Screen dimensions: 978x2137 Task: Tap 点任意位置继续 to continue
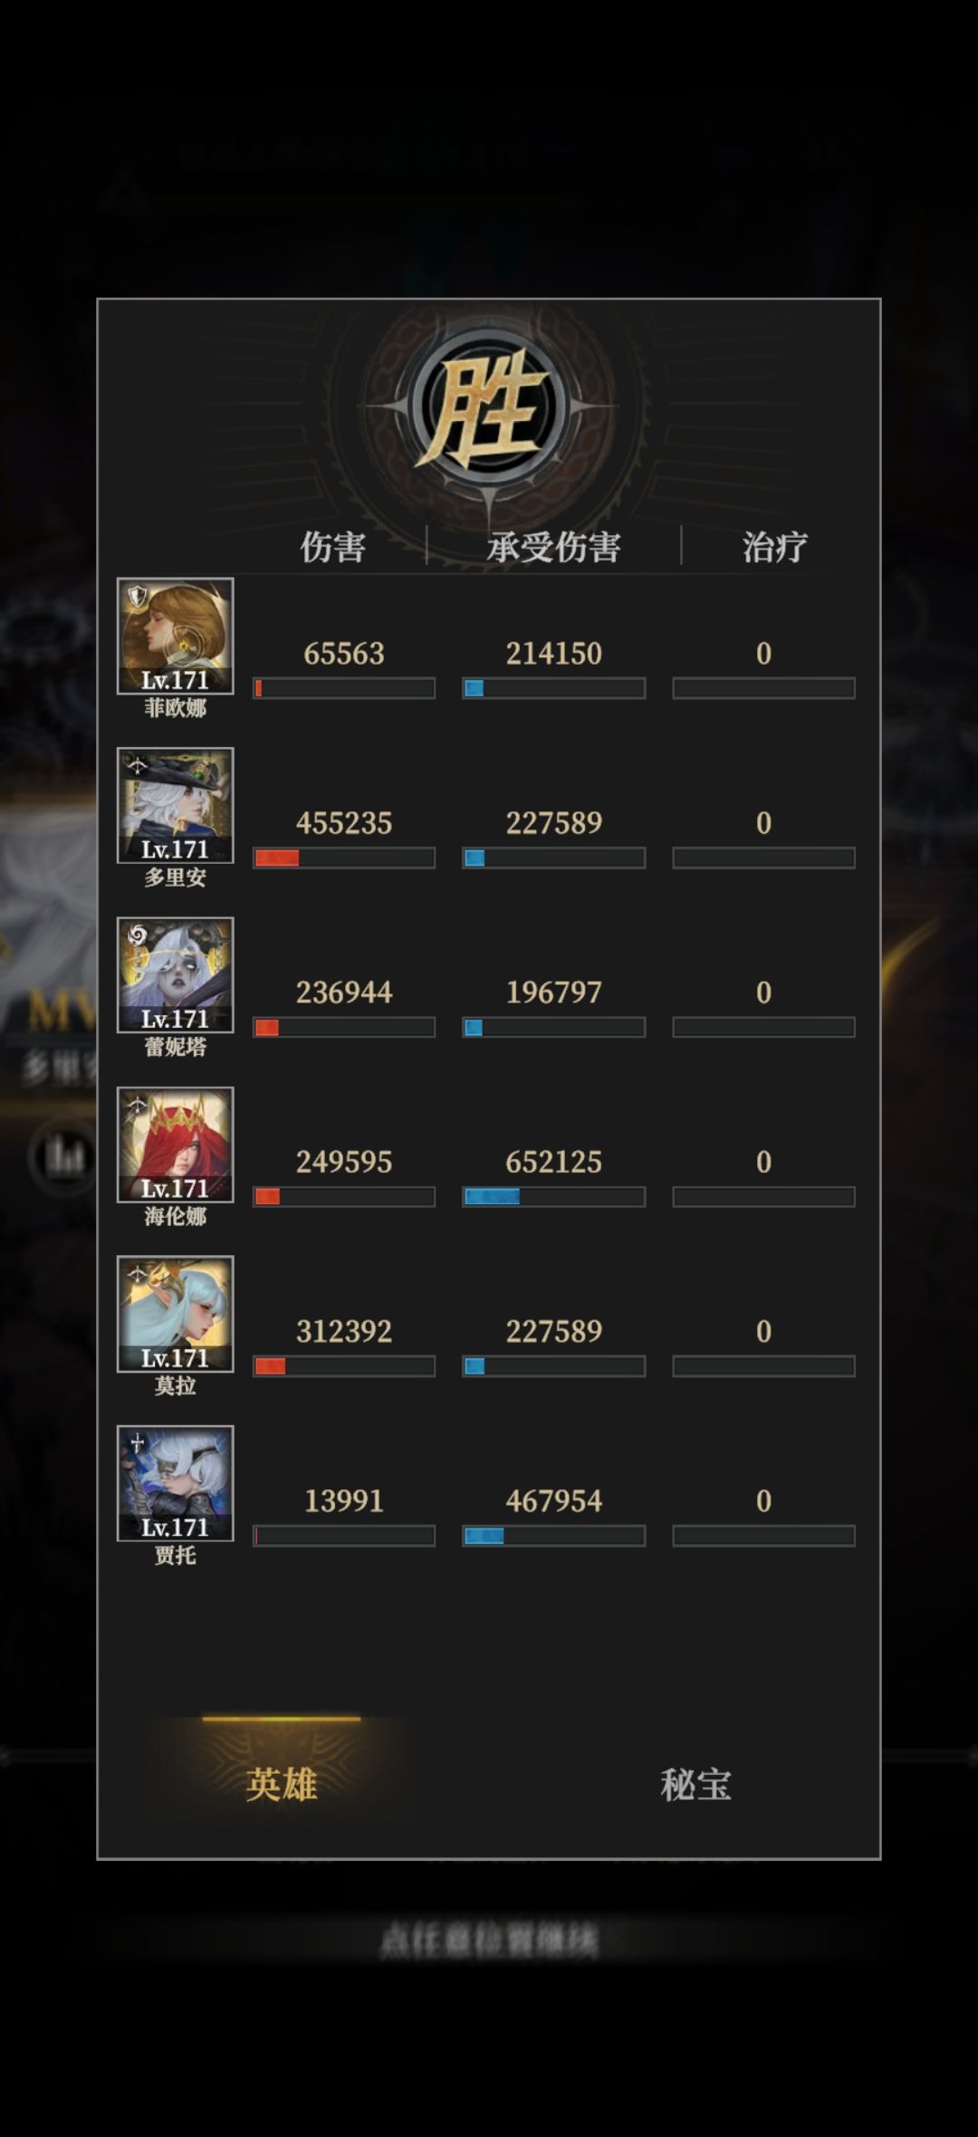[489, 1941]
